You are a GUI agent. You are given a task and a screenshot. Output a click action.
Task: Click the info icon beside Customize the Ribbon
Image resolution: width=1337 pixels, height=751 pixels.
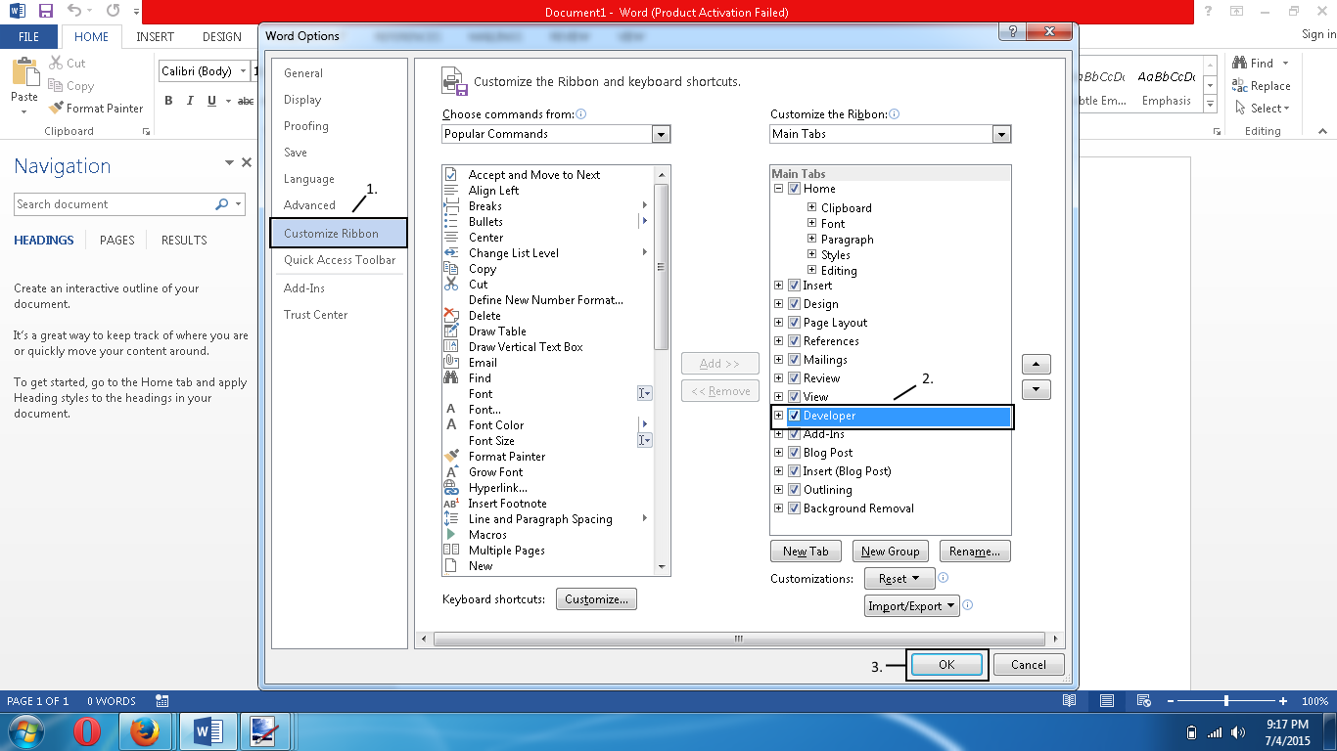(x=894, y=114)
